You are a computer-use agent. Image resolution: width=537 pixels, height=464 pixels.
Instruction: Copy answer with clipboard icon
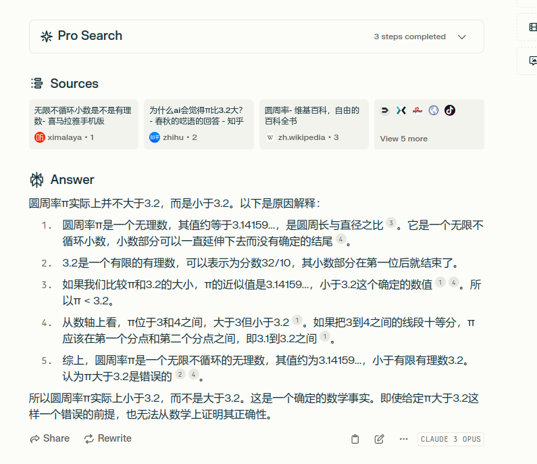[355, 439]
